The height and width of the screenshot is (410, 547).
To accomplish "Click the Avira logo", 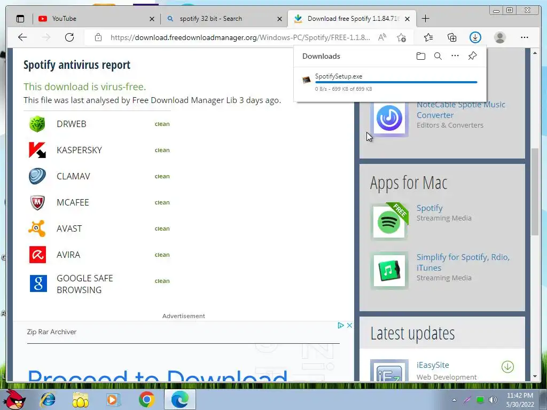I will coord(37,255).
